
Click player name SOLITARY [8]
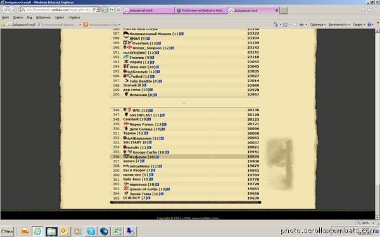136,142
